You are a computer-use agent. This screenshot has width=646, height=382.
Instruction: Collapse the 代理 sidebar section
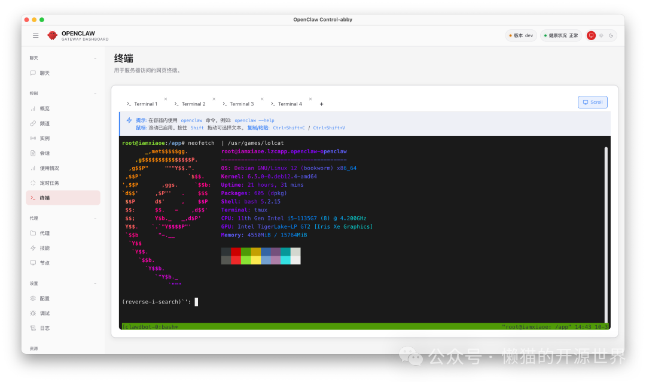96,219
